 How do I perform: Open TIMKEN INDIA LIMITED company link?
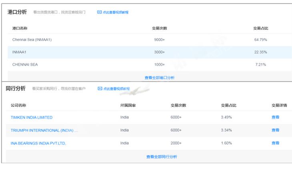[32, 118]
